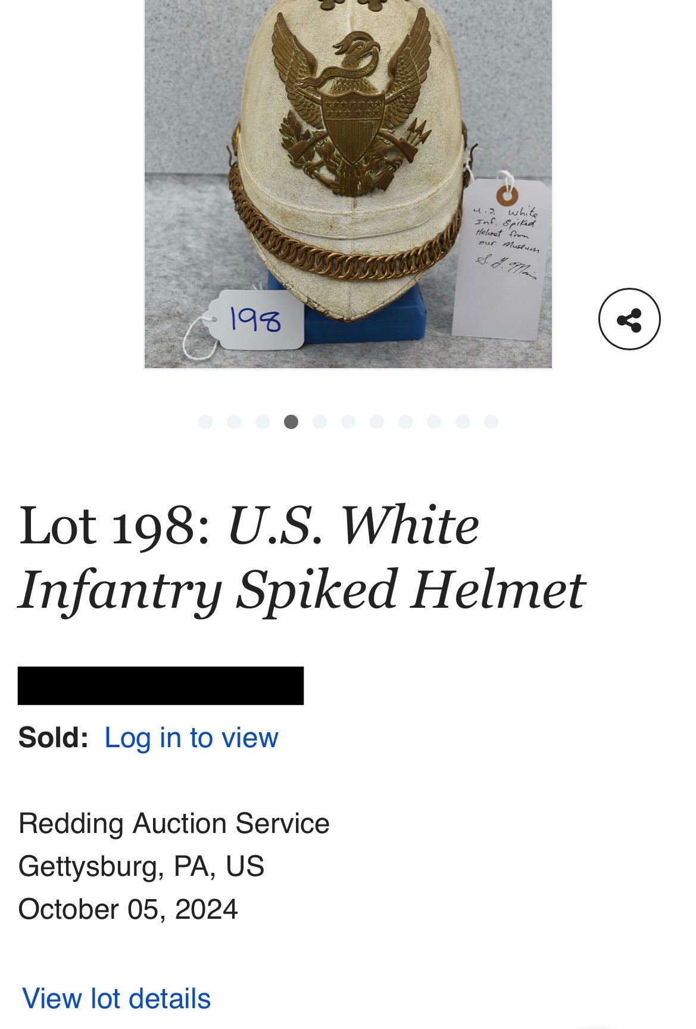The image size is (696, 1029).
Task: Click the share icon button
Action: [629, 319]
